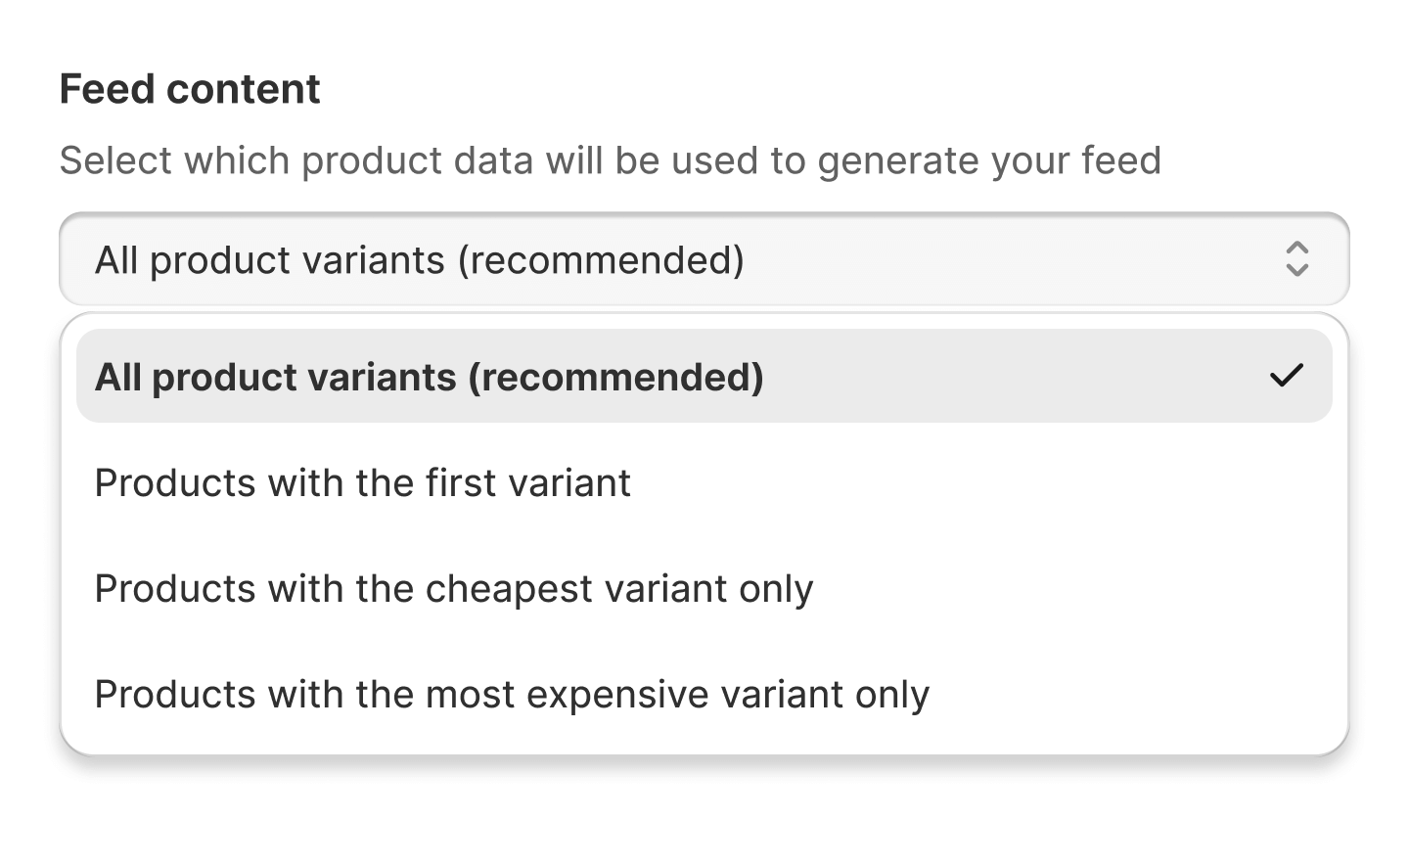Click the "Select which product data" description text
This screenshot has width=1409, height=864.
[610, 160]
